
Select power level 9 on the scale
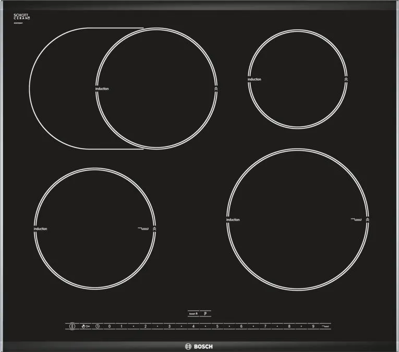(x=312, y=326)
